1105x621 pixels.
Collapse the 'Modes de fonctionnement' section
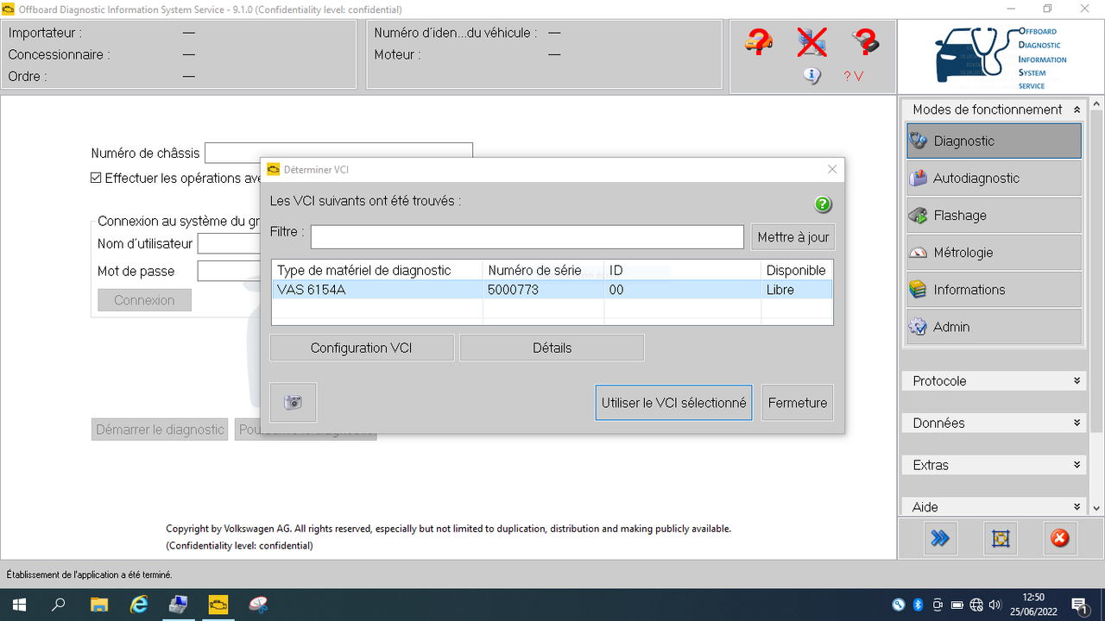tap(1077, 110)
